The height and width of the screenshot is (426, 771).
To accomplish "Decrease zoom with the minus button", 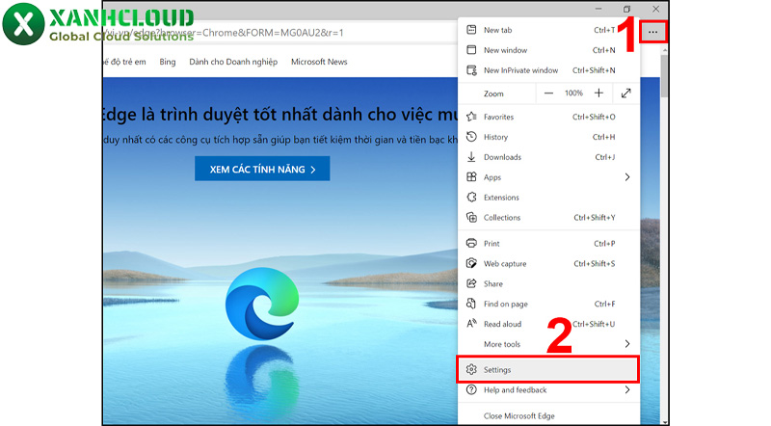I will (548, 93).
